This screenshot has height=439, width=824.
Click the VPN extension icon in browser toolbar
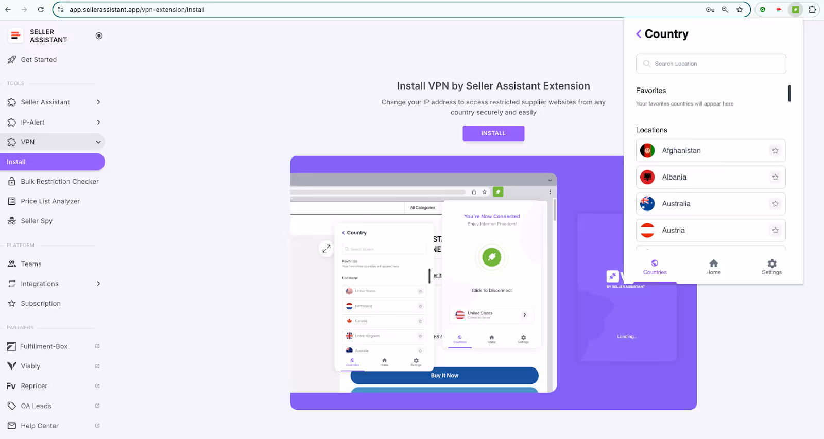(x=795, y=10)
